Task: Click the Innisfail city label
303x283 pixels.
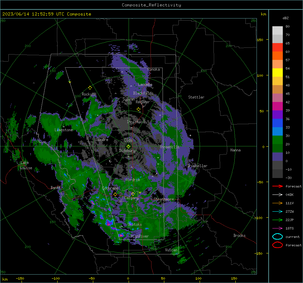Action: click(136, 122)
